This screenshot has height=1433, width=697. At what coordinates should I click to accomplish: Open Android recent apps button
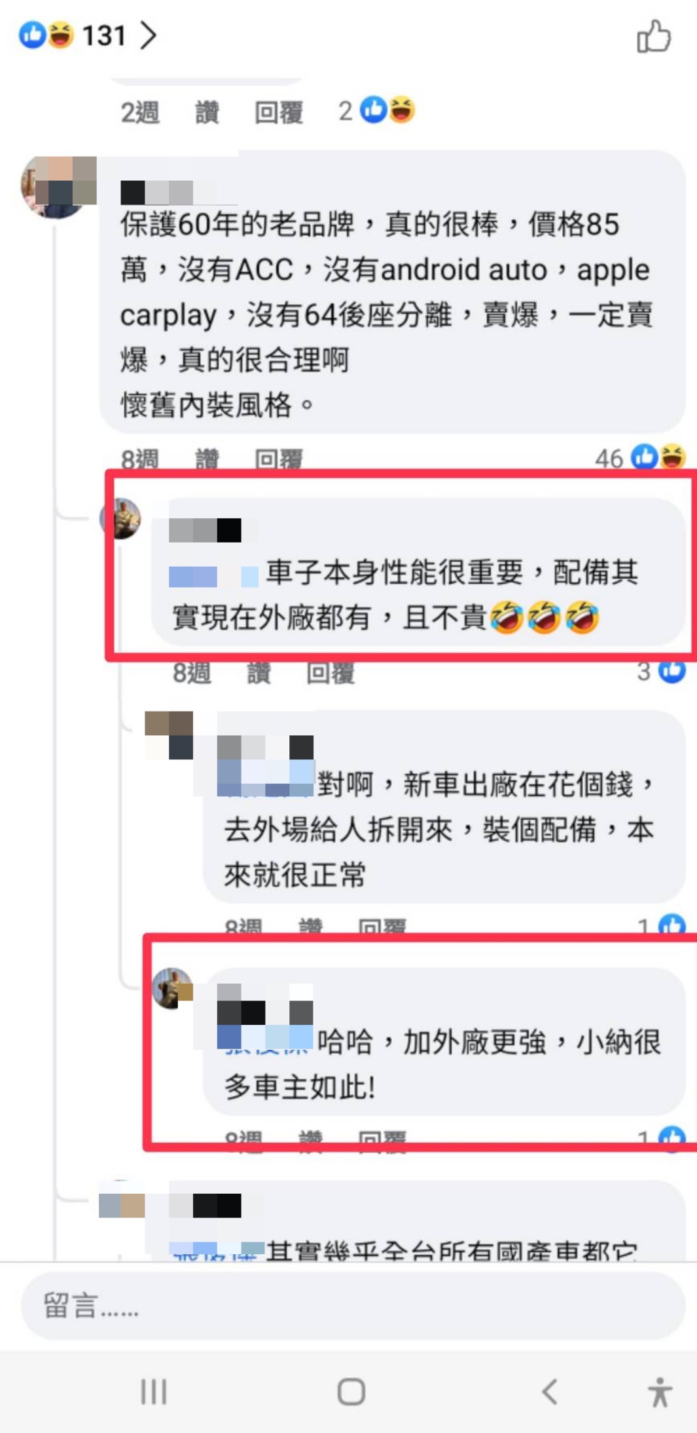coord(154,1392)
